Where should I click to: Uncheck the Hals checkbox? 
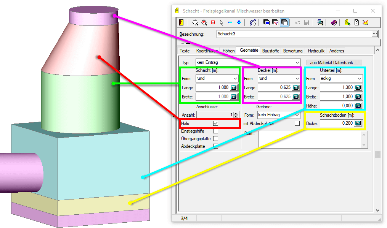(x=216, y=123)
